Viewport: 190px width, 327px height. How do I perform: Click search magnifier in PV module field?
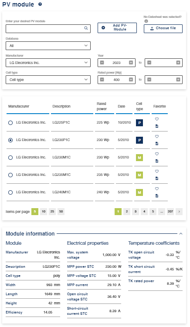pyautogui.click(x=86, y=28)
